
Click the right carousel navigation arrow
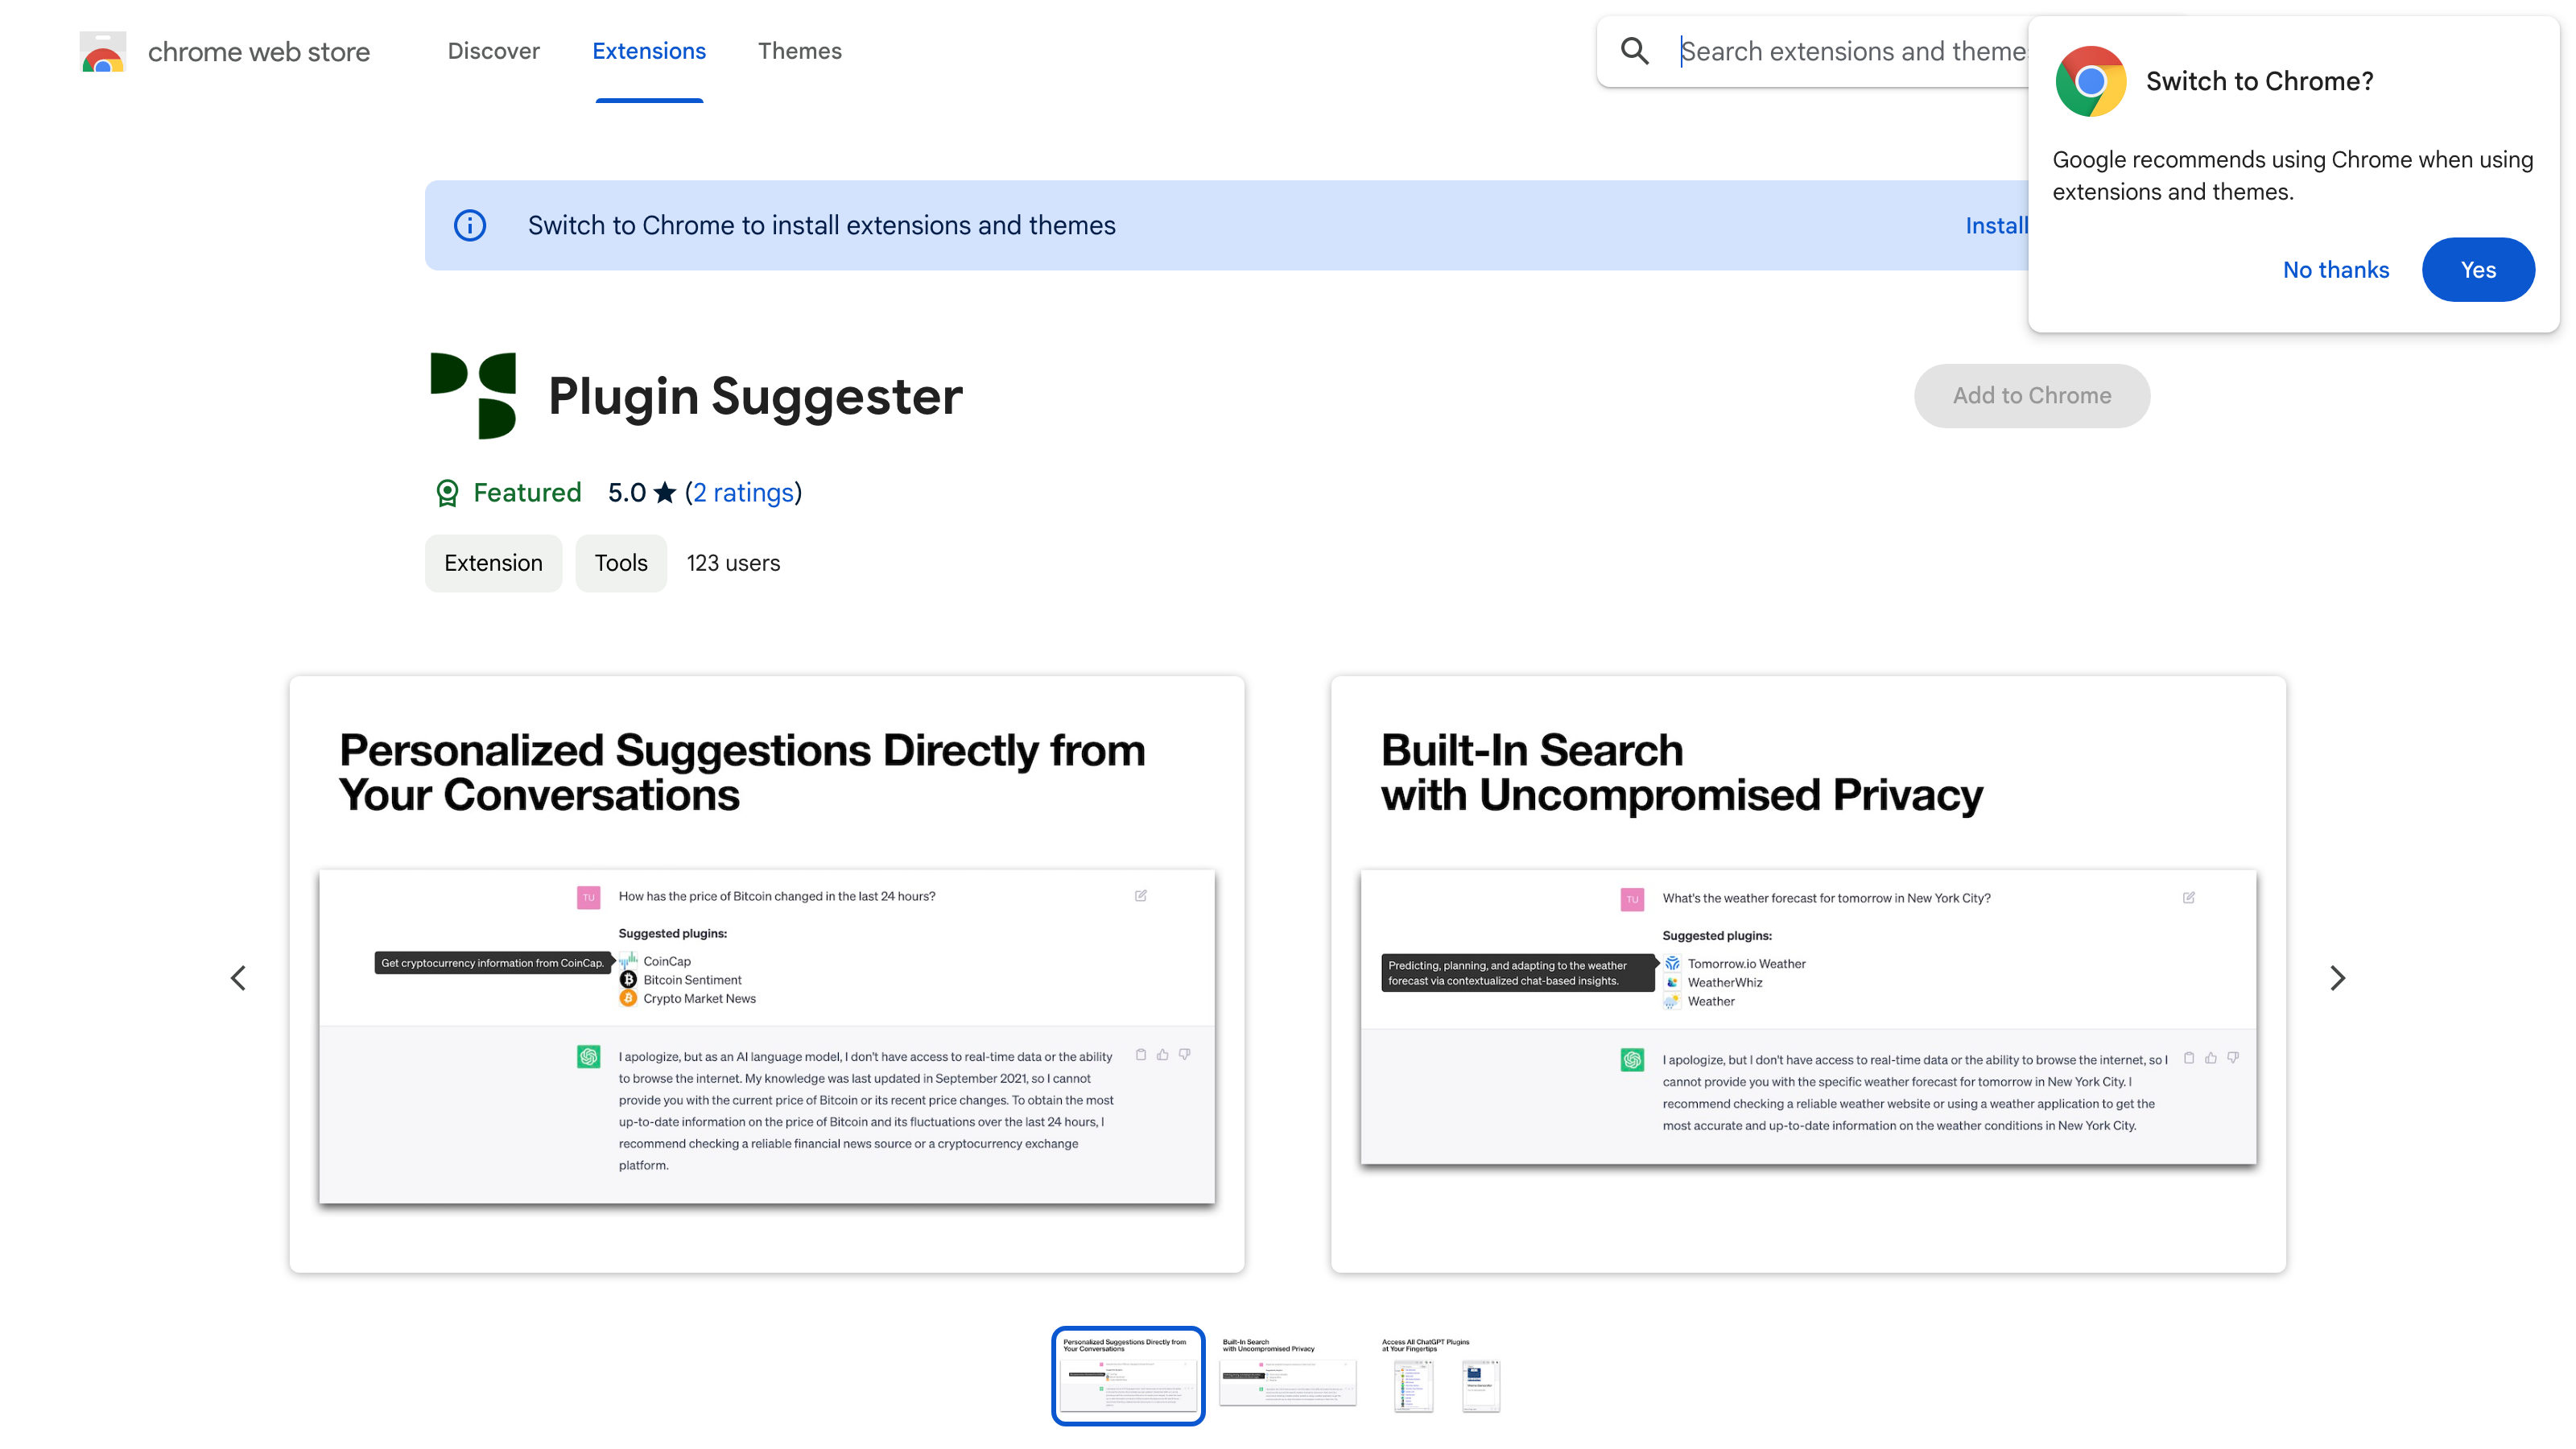(2339, 976)
